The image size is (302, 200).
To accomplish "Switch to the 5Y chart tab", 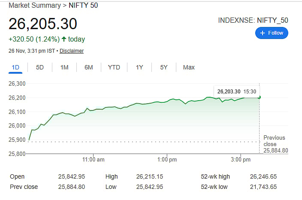I will 164,67.
